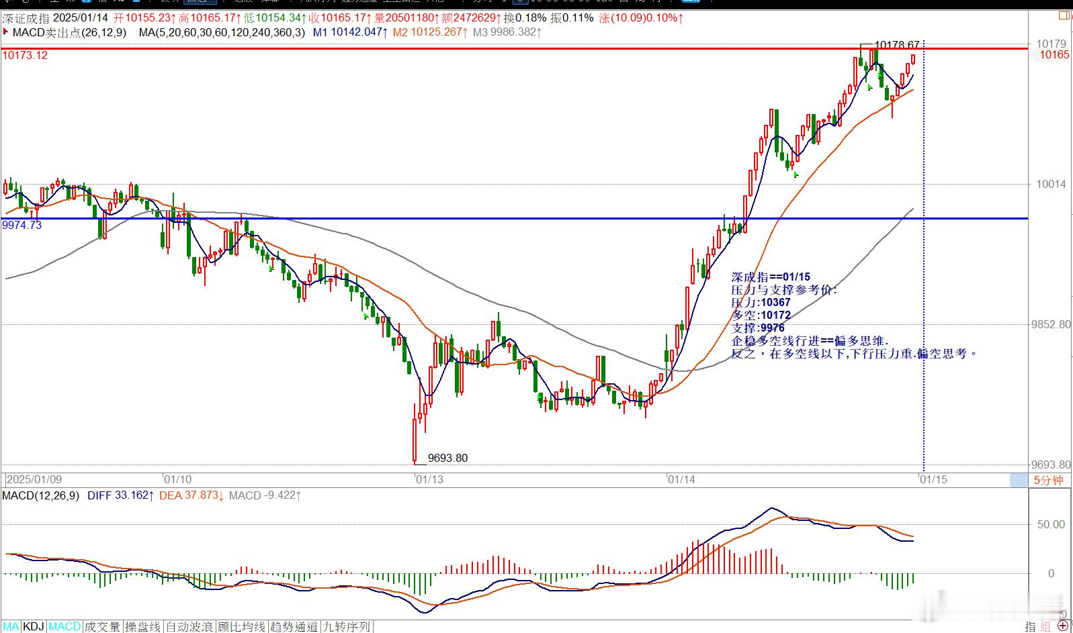
Task: Open the 趋势通道 tab
Action: click(294, 626)
